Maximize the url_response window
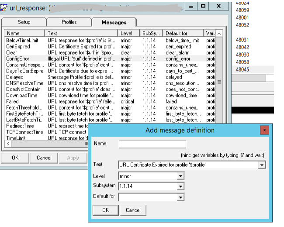 [x=203, y=6]
